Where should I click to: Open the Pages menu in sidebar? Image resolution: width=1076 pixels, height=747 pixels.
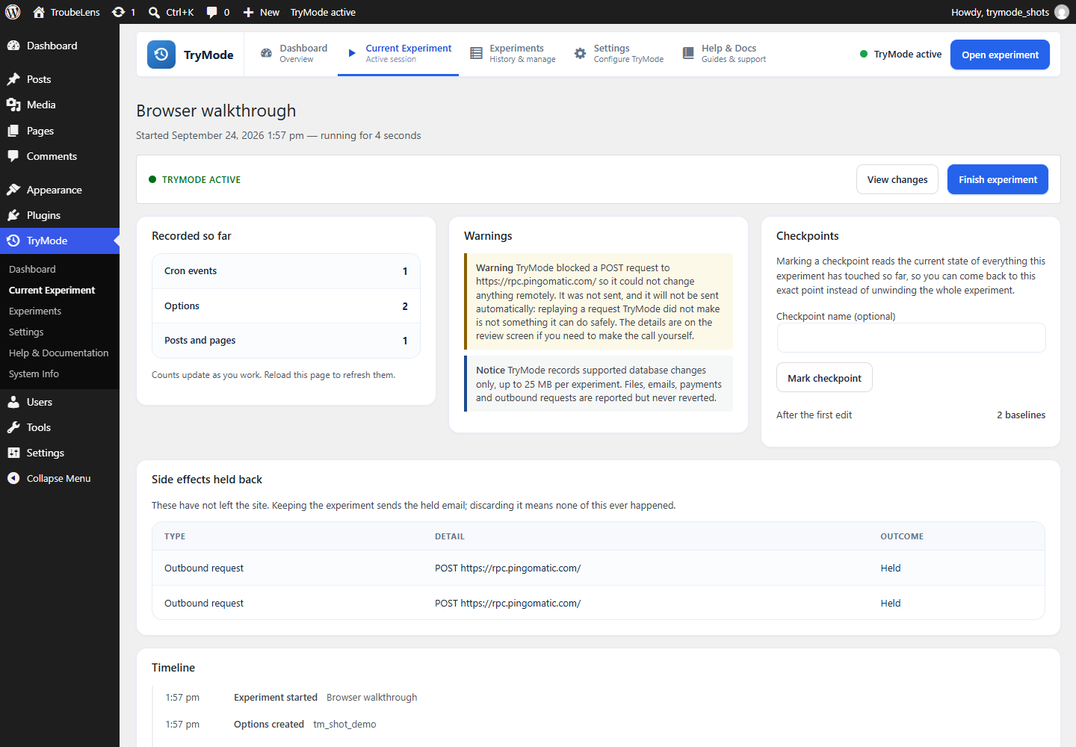tap(60, 131)
